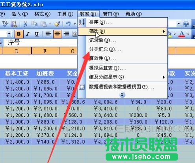Viewport: 195px width, 163px height.
Task: Apply the red font color button
Action: click(182, 34)
